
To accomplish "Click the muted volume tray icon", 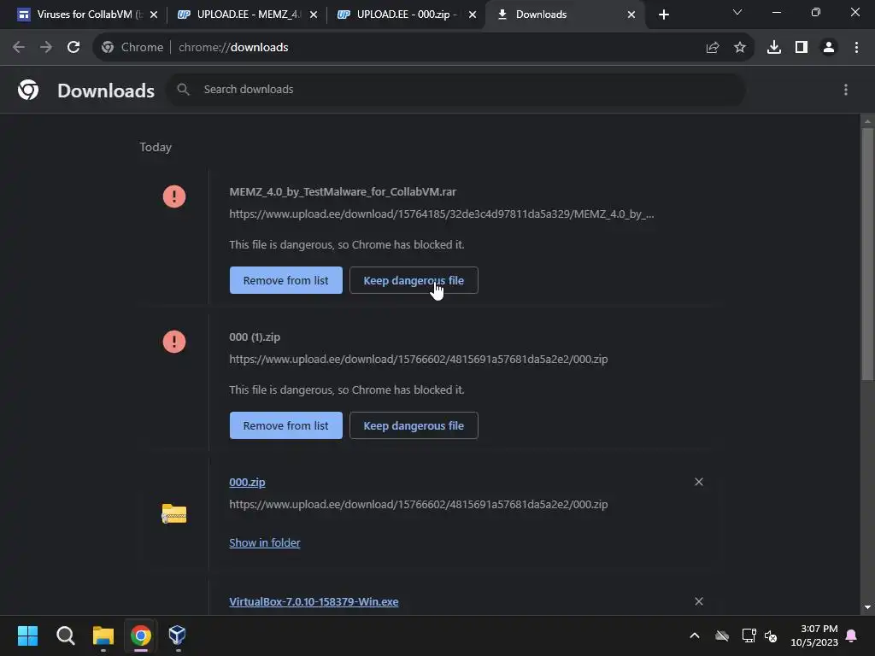I will 772,635.
